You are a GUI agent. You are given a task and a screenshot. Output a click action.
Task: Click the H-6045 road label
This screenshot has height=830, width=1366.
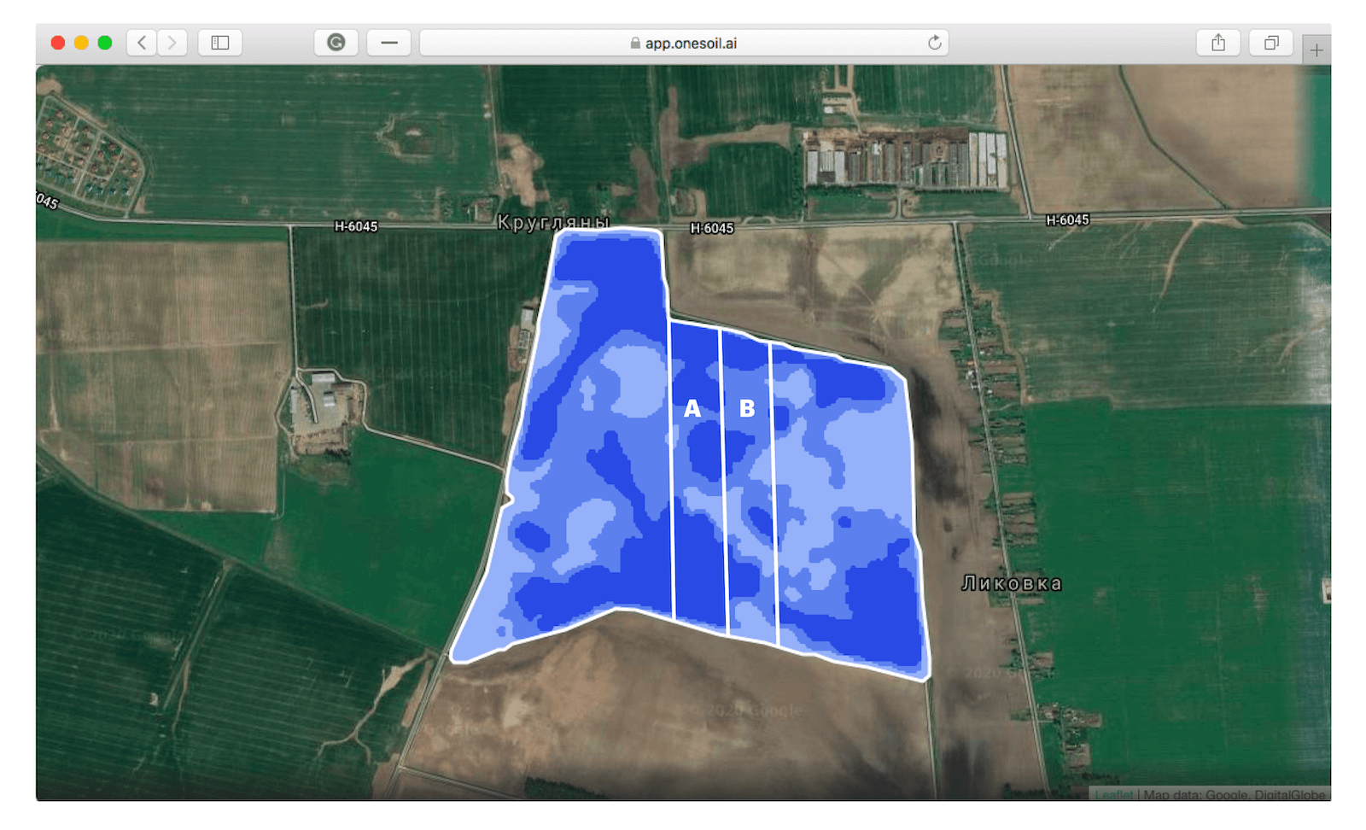(711, 229)
